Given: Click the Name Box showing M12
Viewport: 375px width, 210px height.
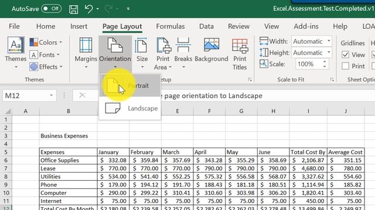Looking at the screenshot, I should [25, 96].
